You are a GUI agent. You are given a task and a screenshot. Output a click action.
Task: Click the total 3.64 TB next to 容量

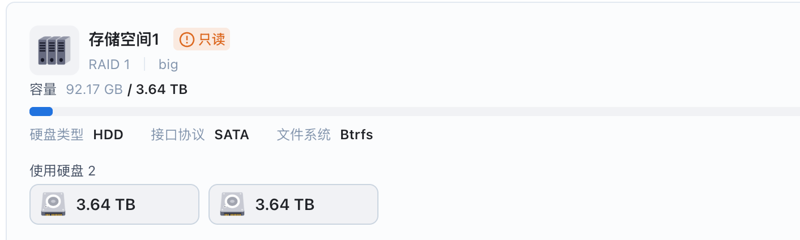[162, 89]
